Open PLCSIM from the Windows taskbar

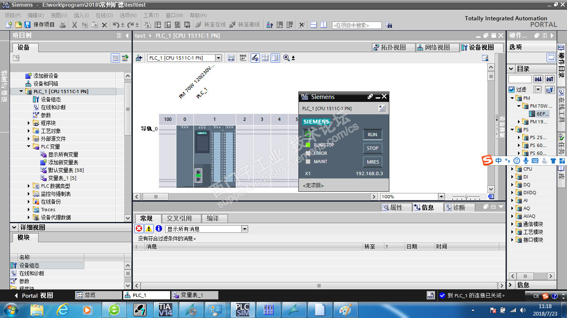(x=242, y=309)
